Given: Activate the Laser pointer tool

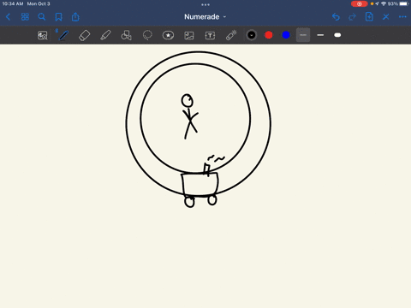Looking at the screenshot, I should (x=231, y=35).
